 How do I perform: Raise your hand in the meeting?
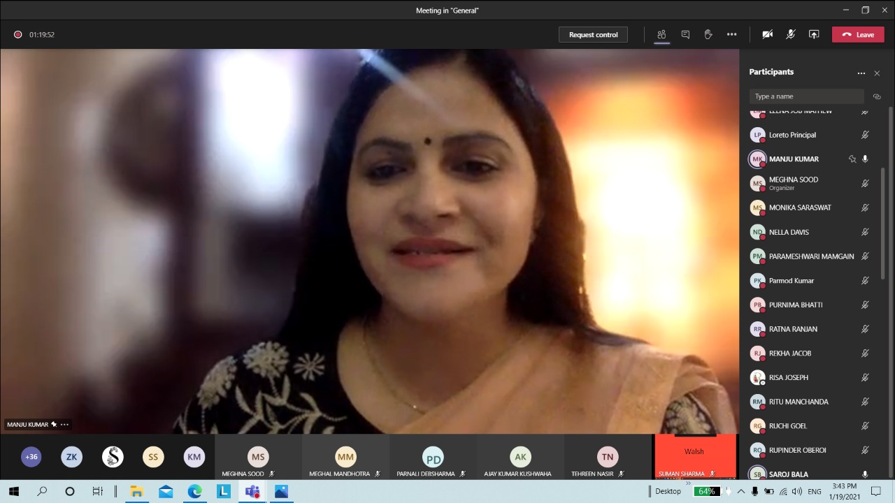click(708, 34)
